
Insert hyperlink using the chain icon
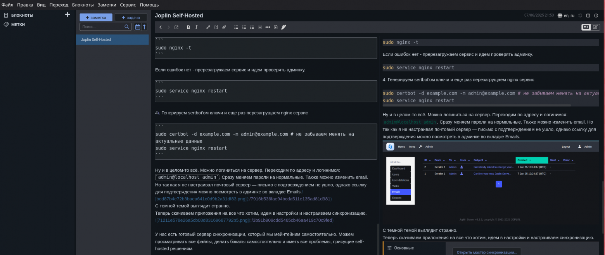[x=208, y=27]
